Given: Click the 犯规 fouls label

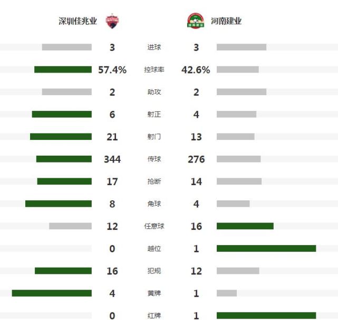Looking at the screenshot, I should click(x=154, y=271).
